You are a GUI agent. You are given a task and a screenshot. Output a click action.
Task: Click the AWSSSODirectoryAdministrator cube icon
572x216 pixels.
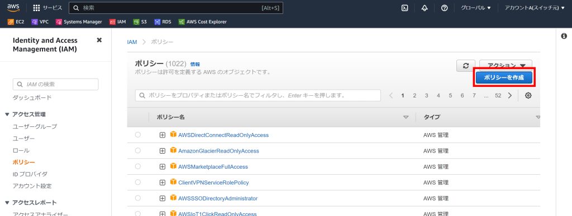point(173,198)
